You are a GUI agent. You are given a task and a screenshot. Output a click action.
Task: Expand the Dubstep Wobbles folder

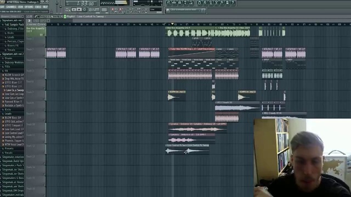point(13,62)
